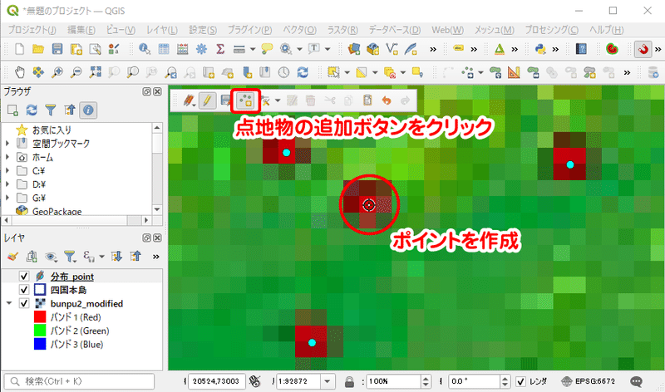Click the green バンド 2 color swatch
665x392 pixels.
(40, 331)
